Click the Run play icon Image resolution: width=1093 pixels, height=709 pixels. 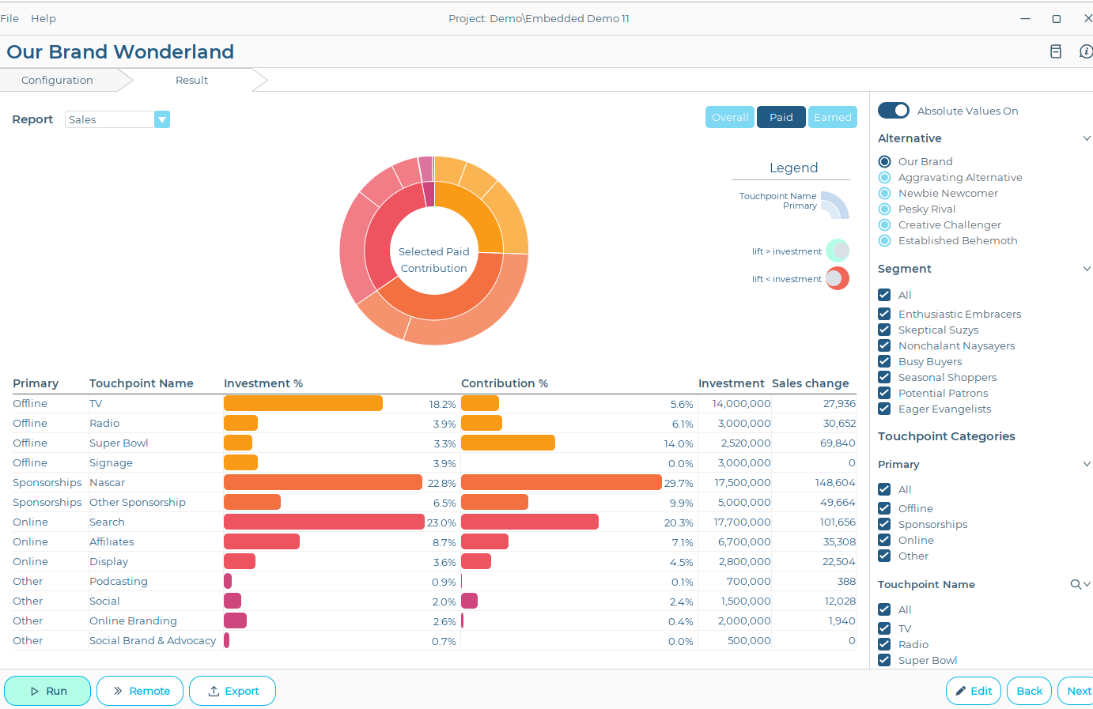point(36,690)
